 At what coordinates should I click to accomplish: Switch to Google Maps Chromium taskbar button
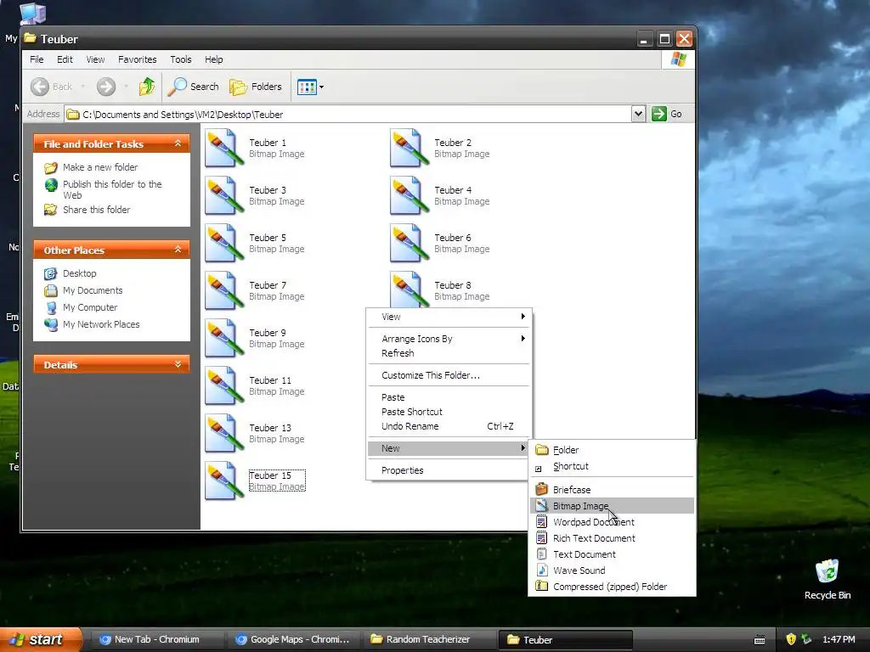pos(294,639)
